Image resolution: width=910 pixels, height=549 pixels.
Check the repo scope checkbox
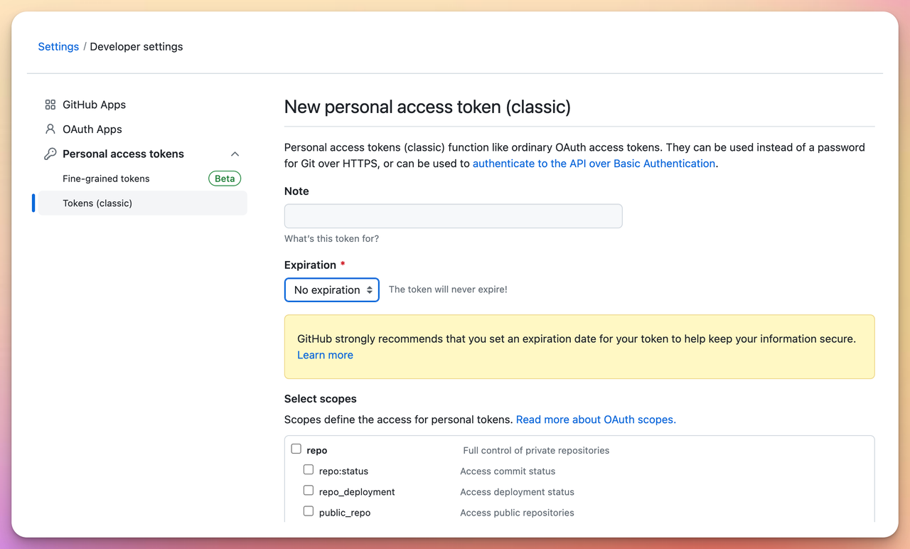tap(296, 449)
